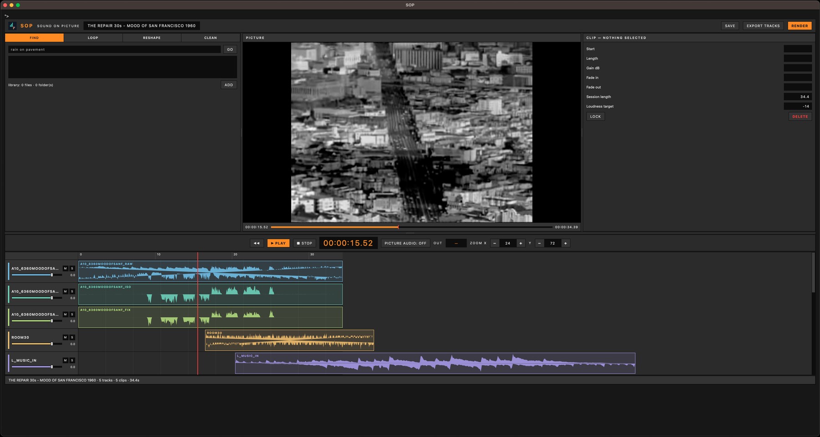Screen dimensions: 820x437
Task: Select the A10_6360MOODOFSANF_RAW clip
Action: pos(210,271)
